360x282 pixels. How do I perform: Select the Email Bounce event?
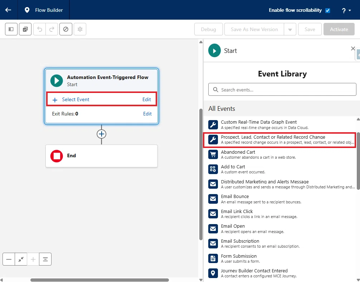pos(282,199)
